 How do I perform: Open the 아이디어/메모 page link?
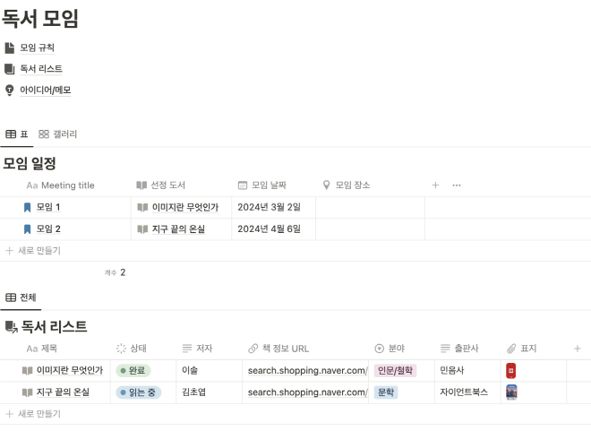coord(46,91)
